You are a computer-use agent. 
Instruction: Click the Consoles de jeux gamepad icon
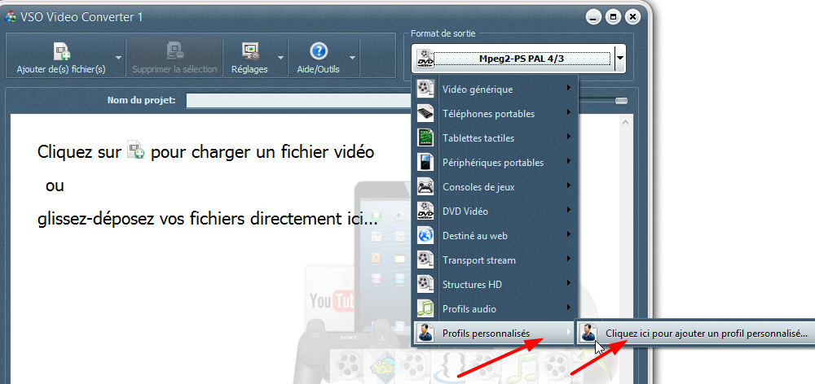click(425, 187)
